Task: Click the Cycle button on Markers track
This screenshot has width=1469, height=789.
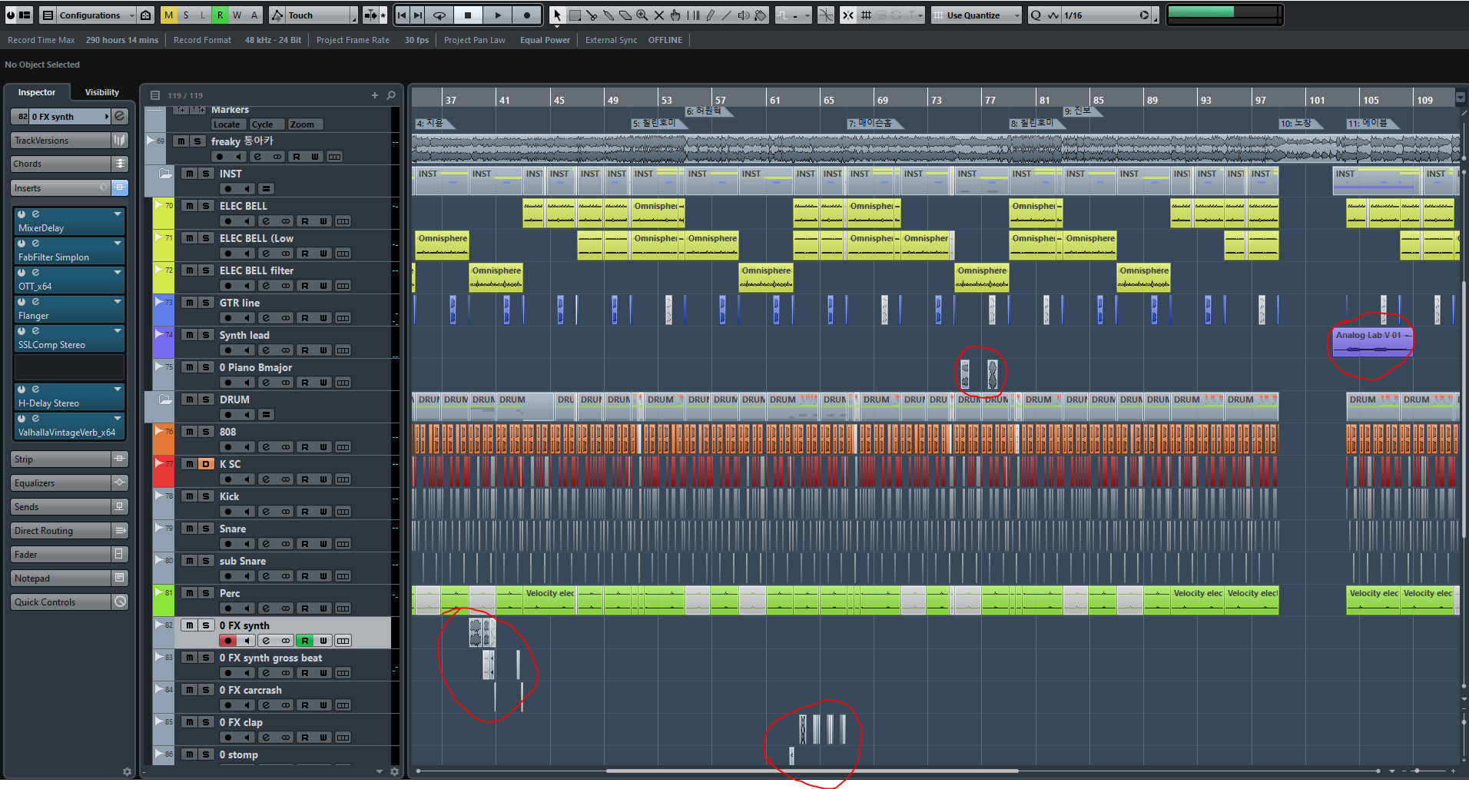Action: point(266,124)
